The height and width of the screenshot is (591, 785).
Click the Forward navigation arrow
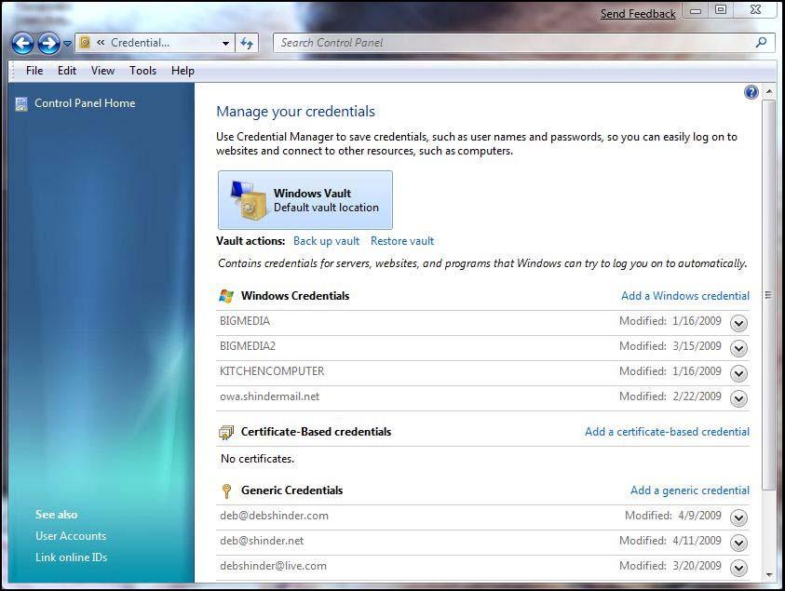(49, 44)
